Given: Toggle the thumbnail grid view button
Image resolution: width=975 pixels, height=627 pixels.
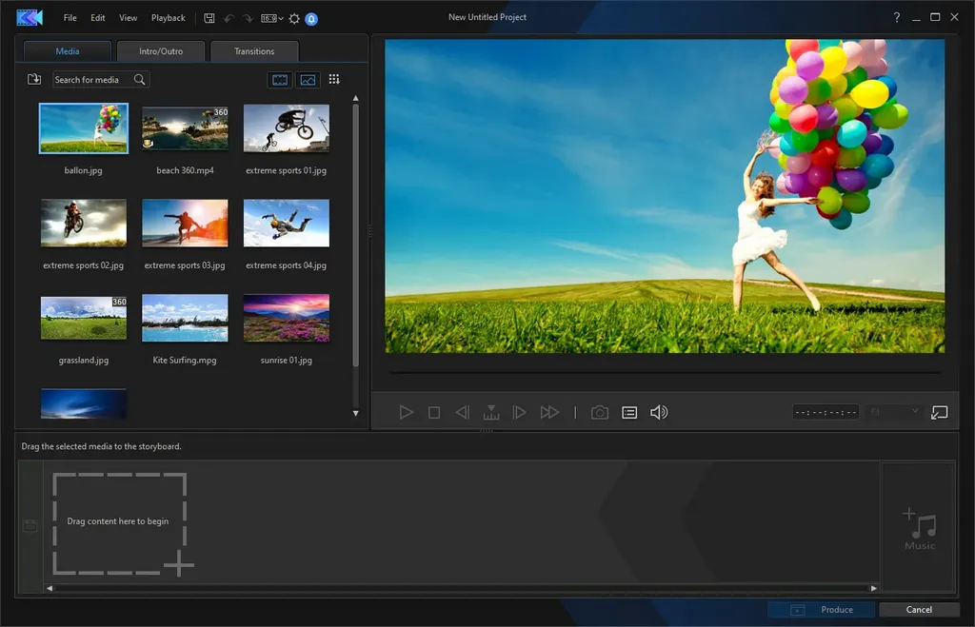Looking at the screenshot, I should [334, 79].
